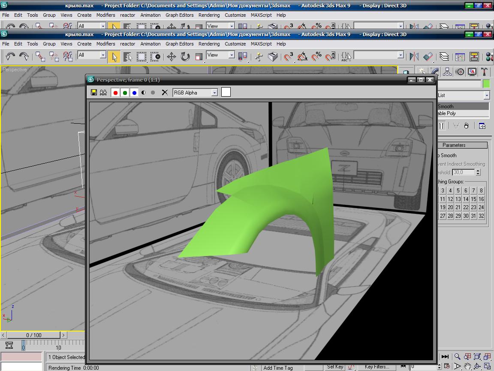
Task: Click the Key Filters button
Action: click(377, 367)
